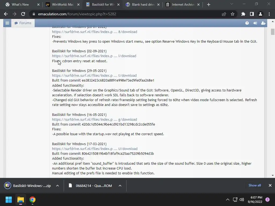Open the downloaded BasiliskII-Windows zip file
The image size is (275, 206).
(28, 186)
